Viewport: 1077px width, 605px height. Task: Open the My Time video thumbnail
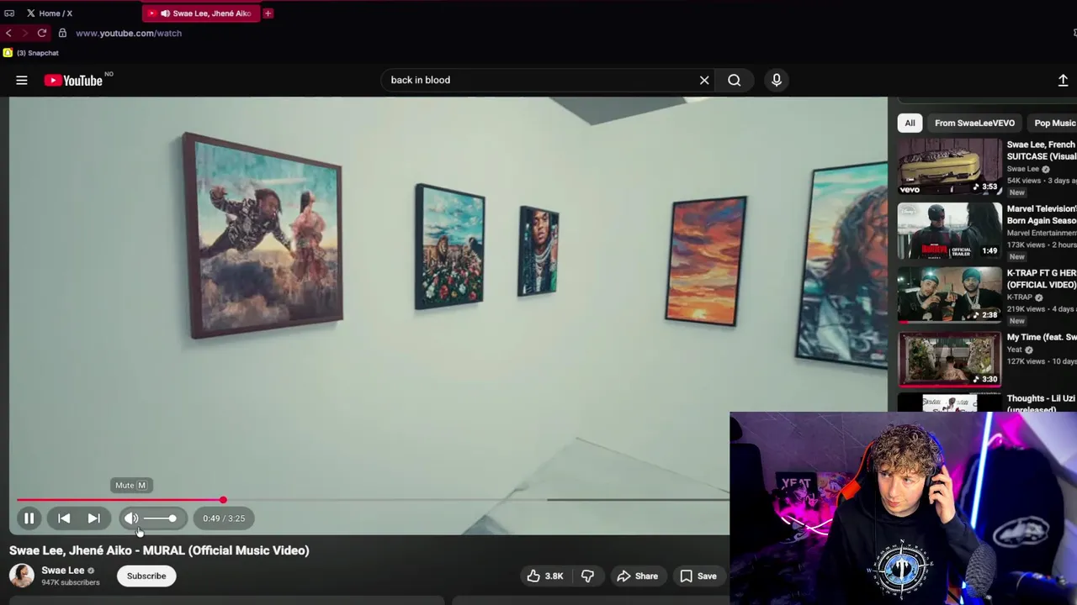[949, 359]
